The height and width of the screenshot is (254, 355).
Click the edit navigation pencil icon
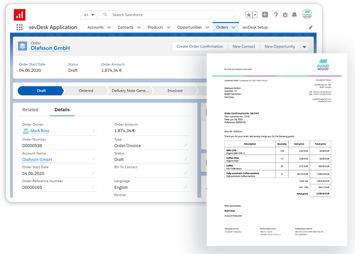tap(310, 28)
